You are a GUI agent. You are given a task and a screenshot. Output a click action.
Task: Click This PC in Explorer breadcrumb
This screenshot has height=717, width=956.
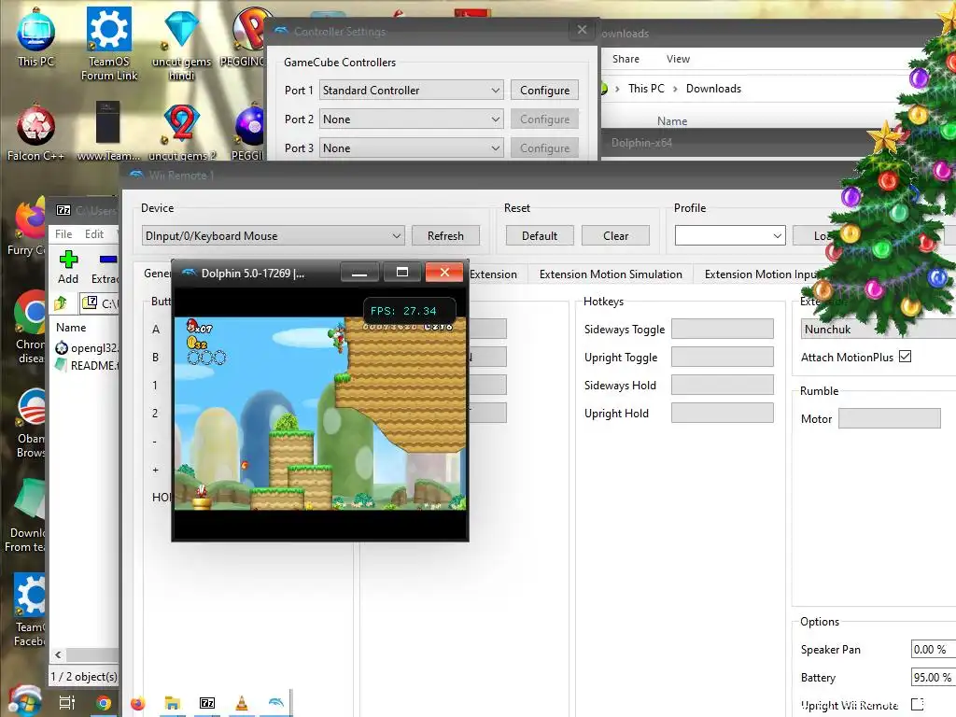tap(646, 89)
